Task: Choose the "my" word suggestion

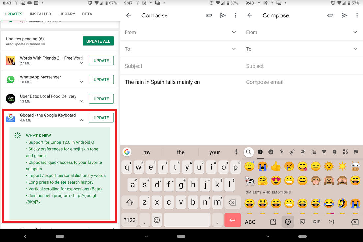Action: (x=147, y=152)
